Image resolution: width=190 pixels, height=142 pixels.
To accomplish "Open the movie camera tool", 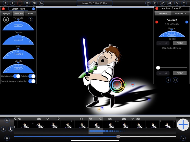I will [x=27, y=3].
